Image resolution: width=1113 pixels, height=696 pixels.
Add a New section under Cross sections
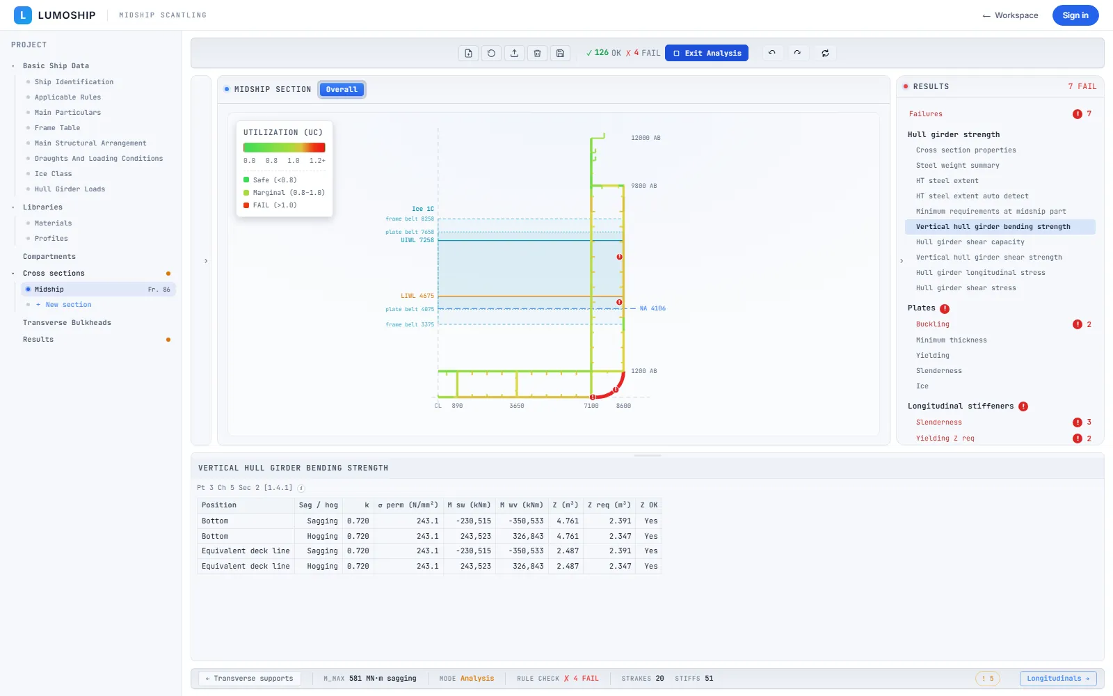pos(64,305)
